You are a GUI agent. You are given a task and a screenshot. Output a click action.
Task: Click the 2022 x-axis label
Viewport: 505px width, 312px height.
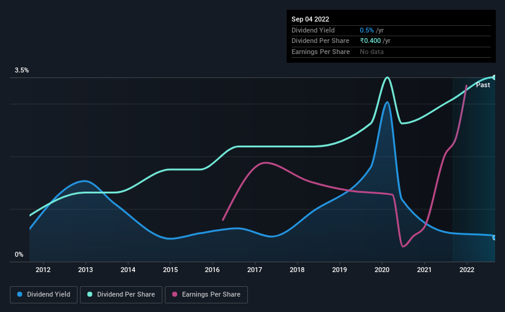pos(467,270)
